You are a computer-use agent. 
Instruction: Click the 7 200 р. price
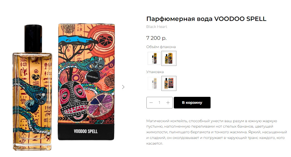[156, 38]
